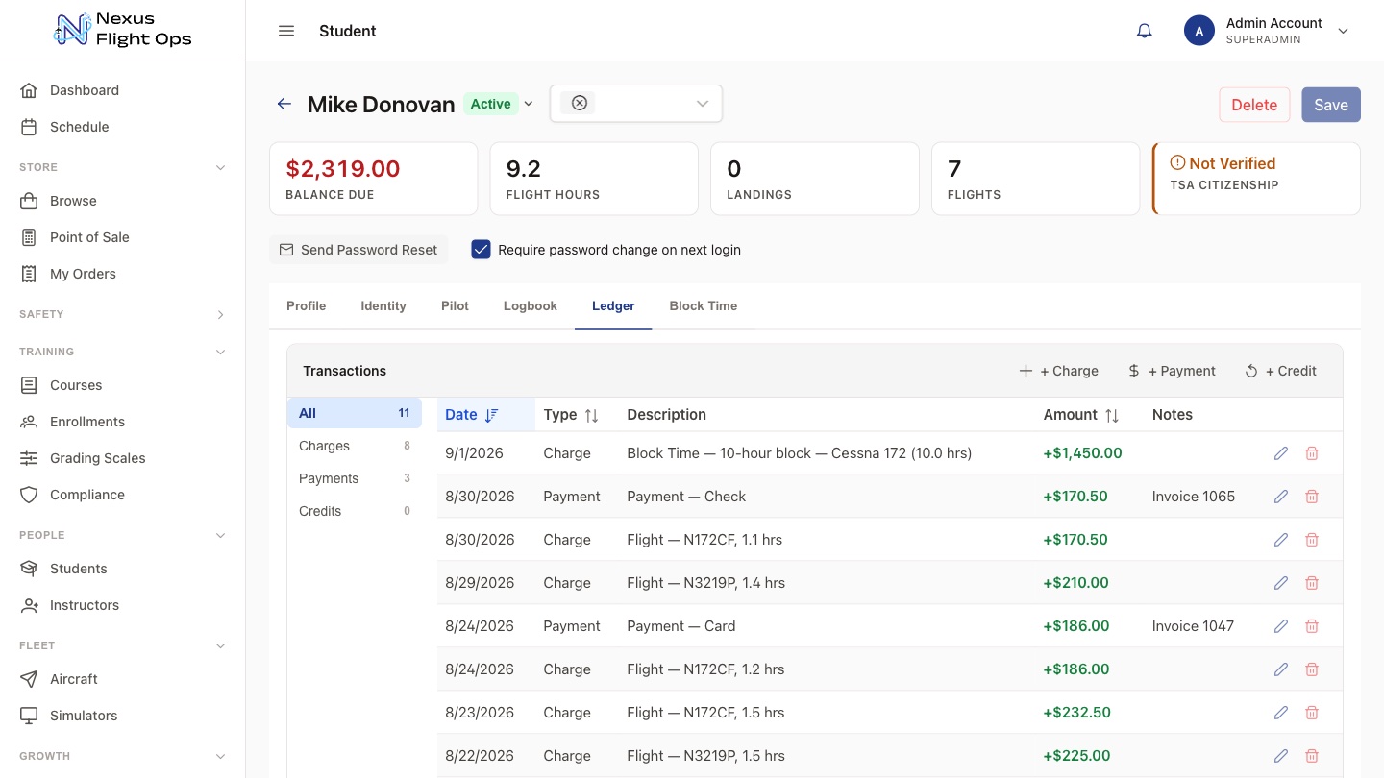Image resolution: width=1384 pixels, height=778 pixels.
Task: Edit the Payment — Card transaction
Action: click(x=1280, y=626)
